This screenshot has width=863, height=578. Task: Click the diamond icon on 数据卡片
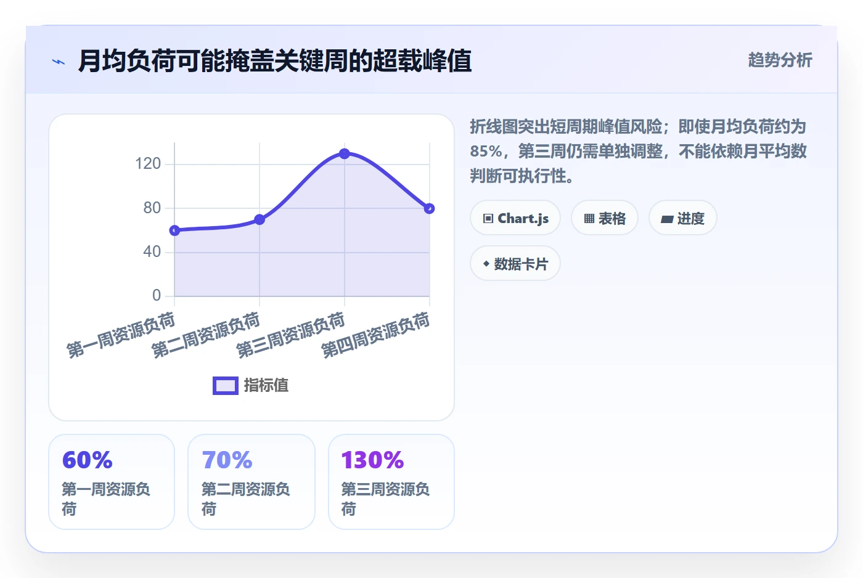(x=486, y=264)
